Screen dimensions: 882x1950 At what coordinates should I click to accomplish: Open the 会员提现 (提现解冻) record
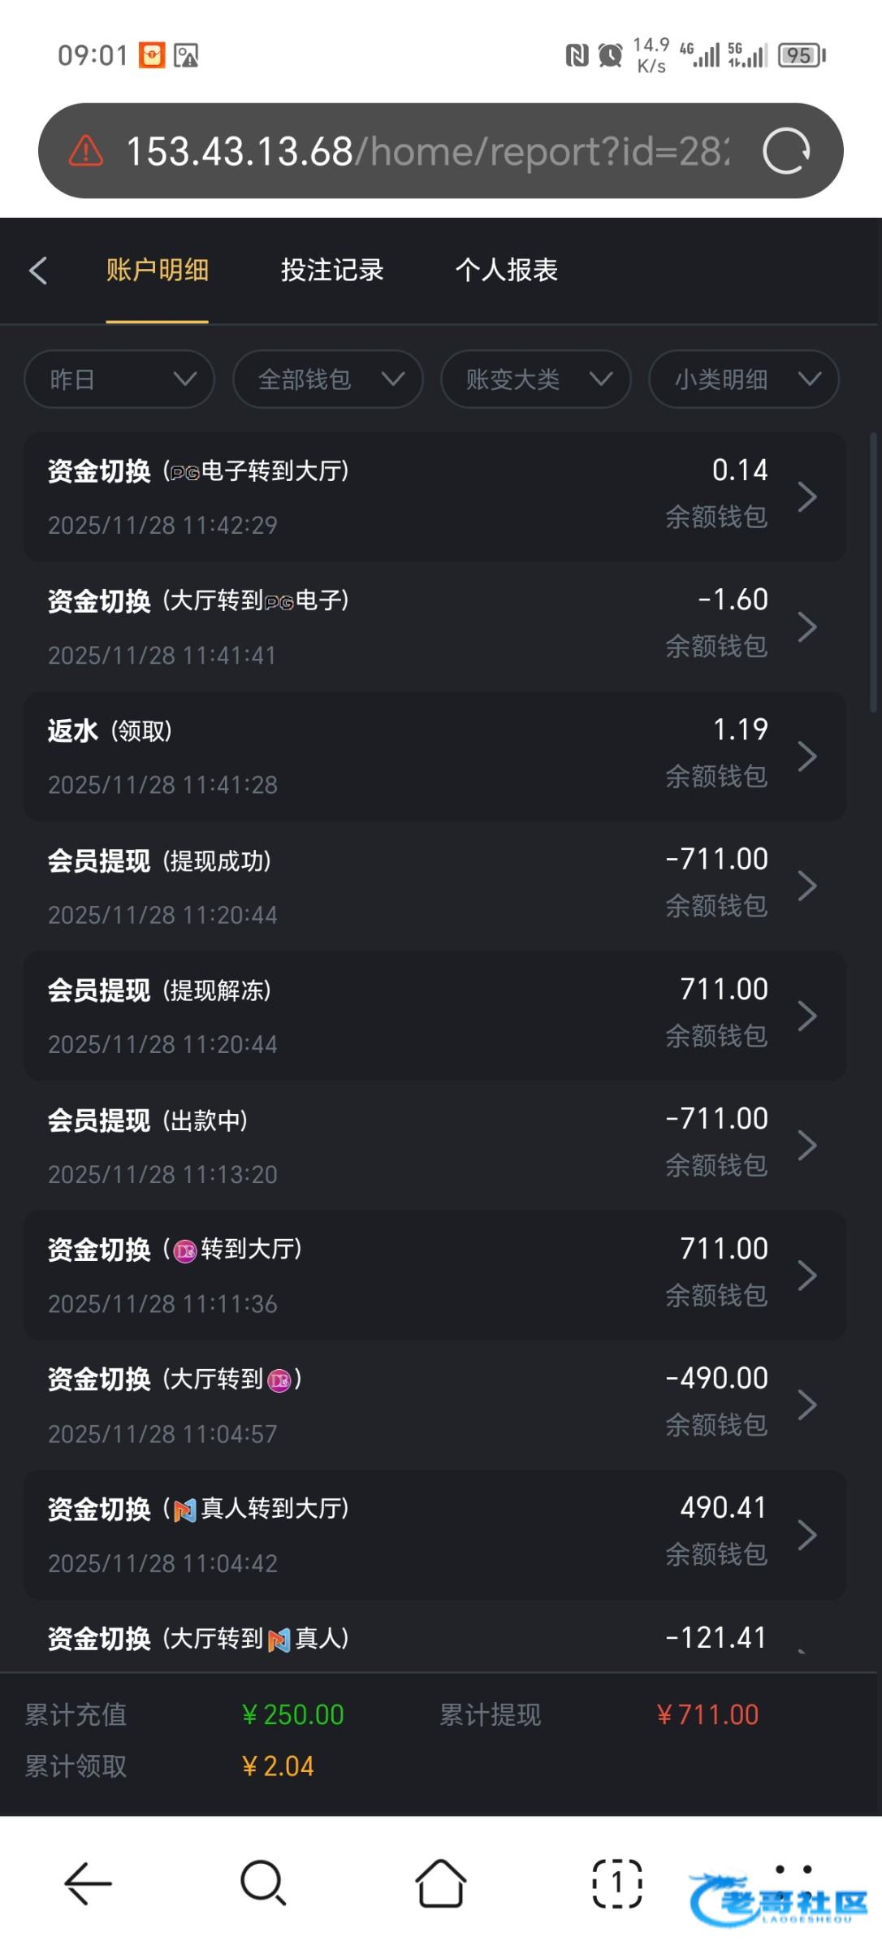(435, 1016)
